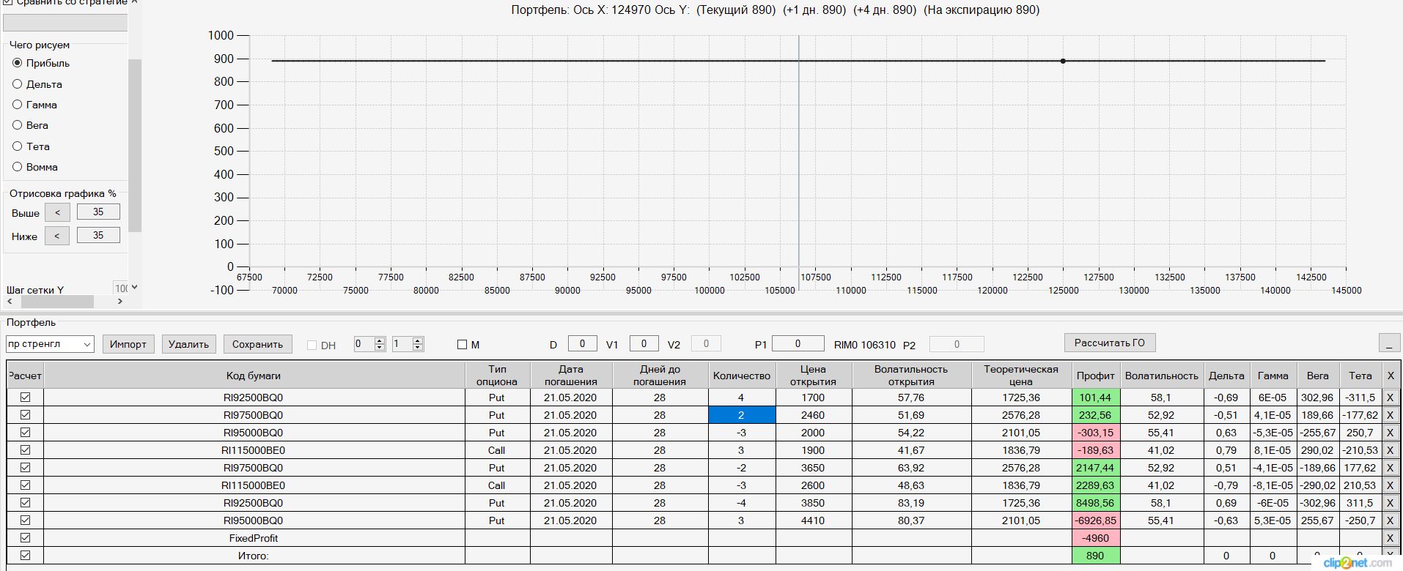Click the opening price cell 3650
Screen dimensions: 1403x571
[814, 468]
